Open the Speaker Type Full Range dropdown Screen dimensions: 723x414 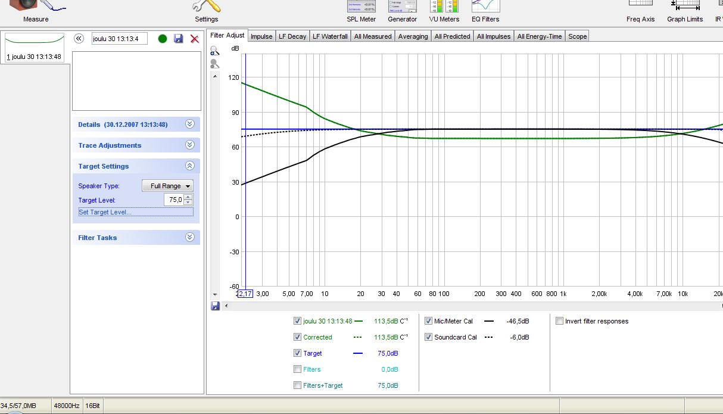(167, 186)
